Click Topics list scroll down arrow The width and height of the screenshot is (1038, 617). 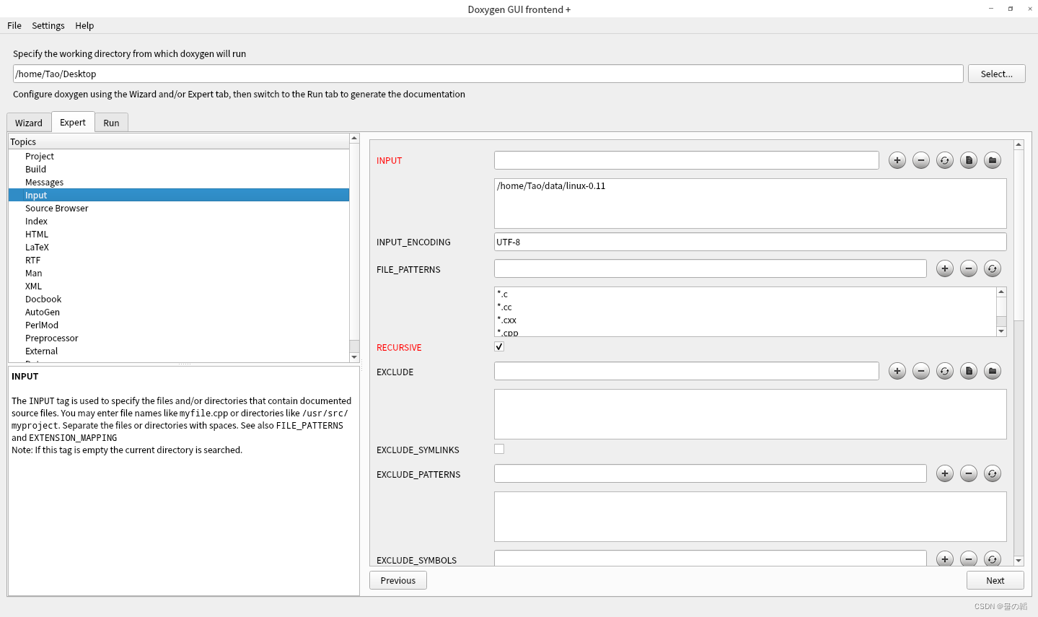coord(354,357)
